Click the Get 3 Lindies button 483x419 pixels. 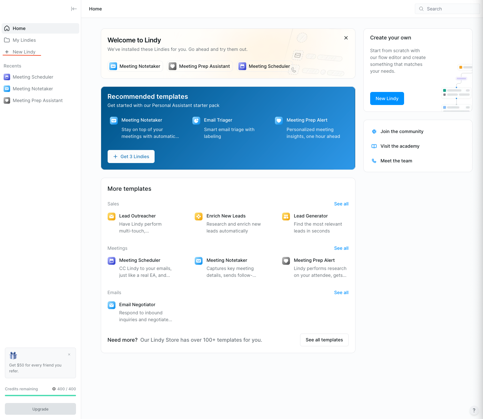click(x=131, y=157)
